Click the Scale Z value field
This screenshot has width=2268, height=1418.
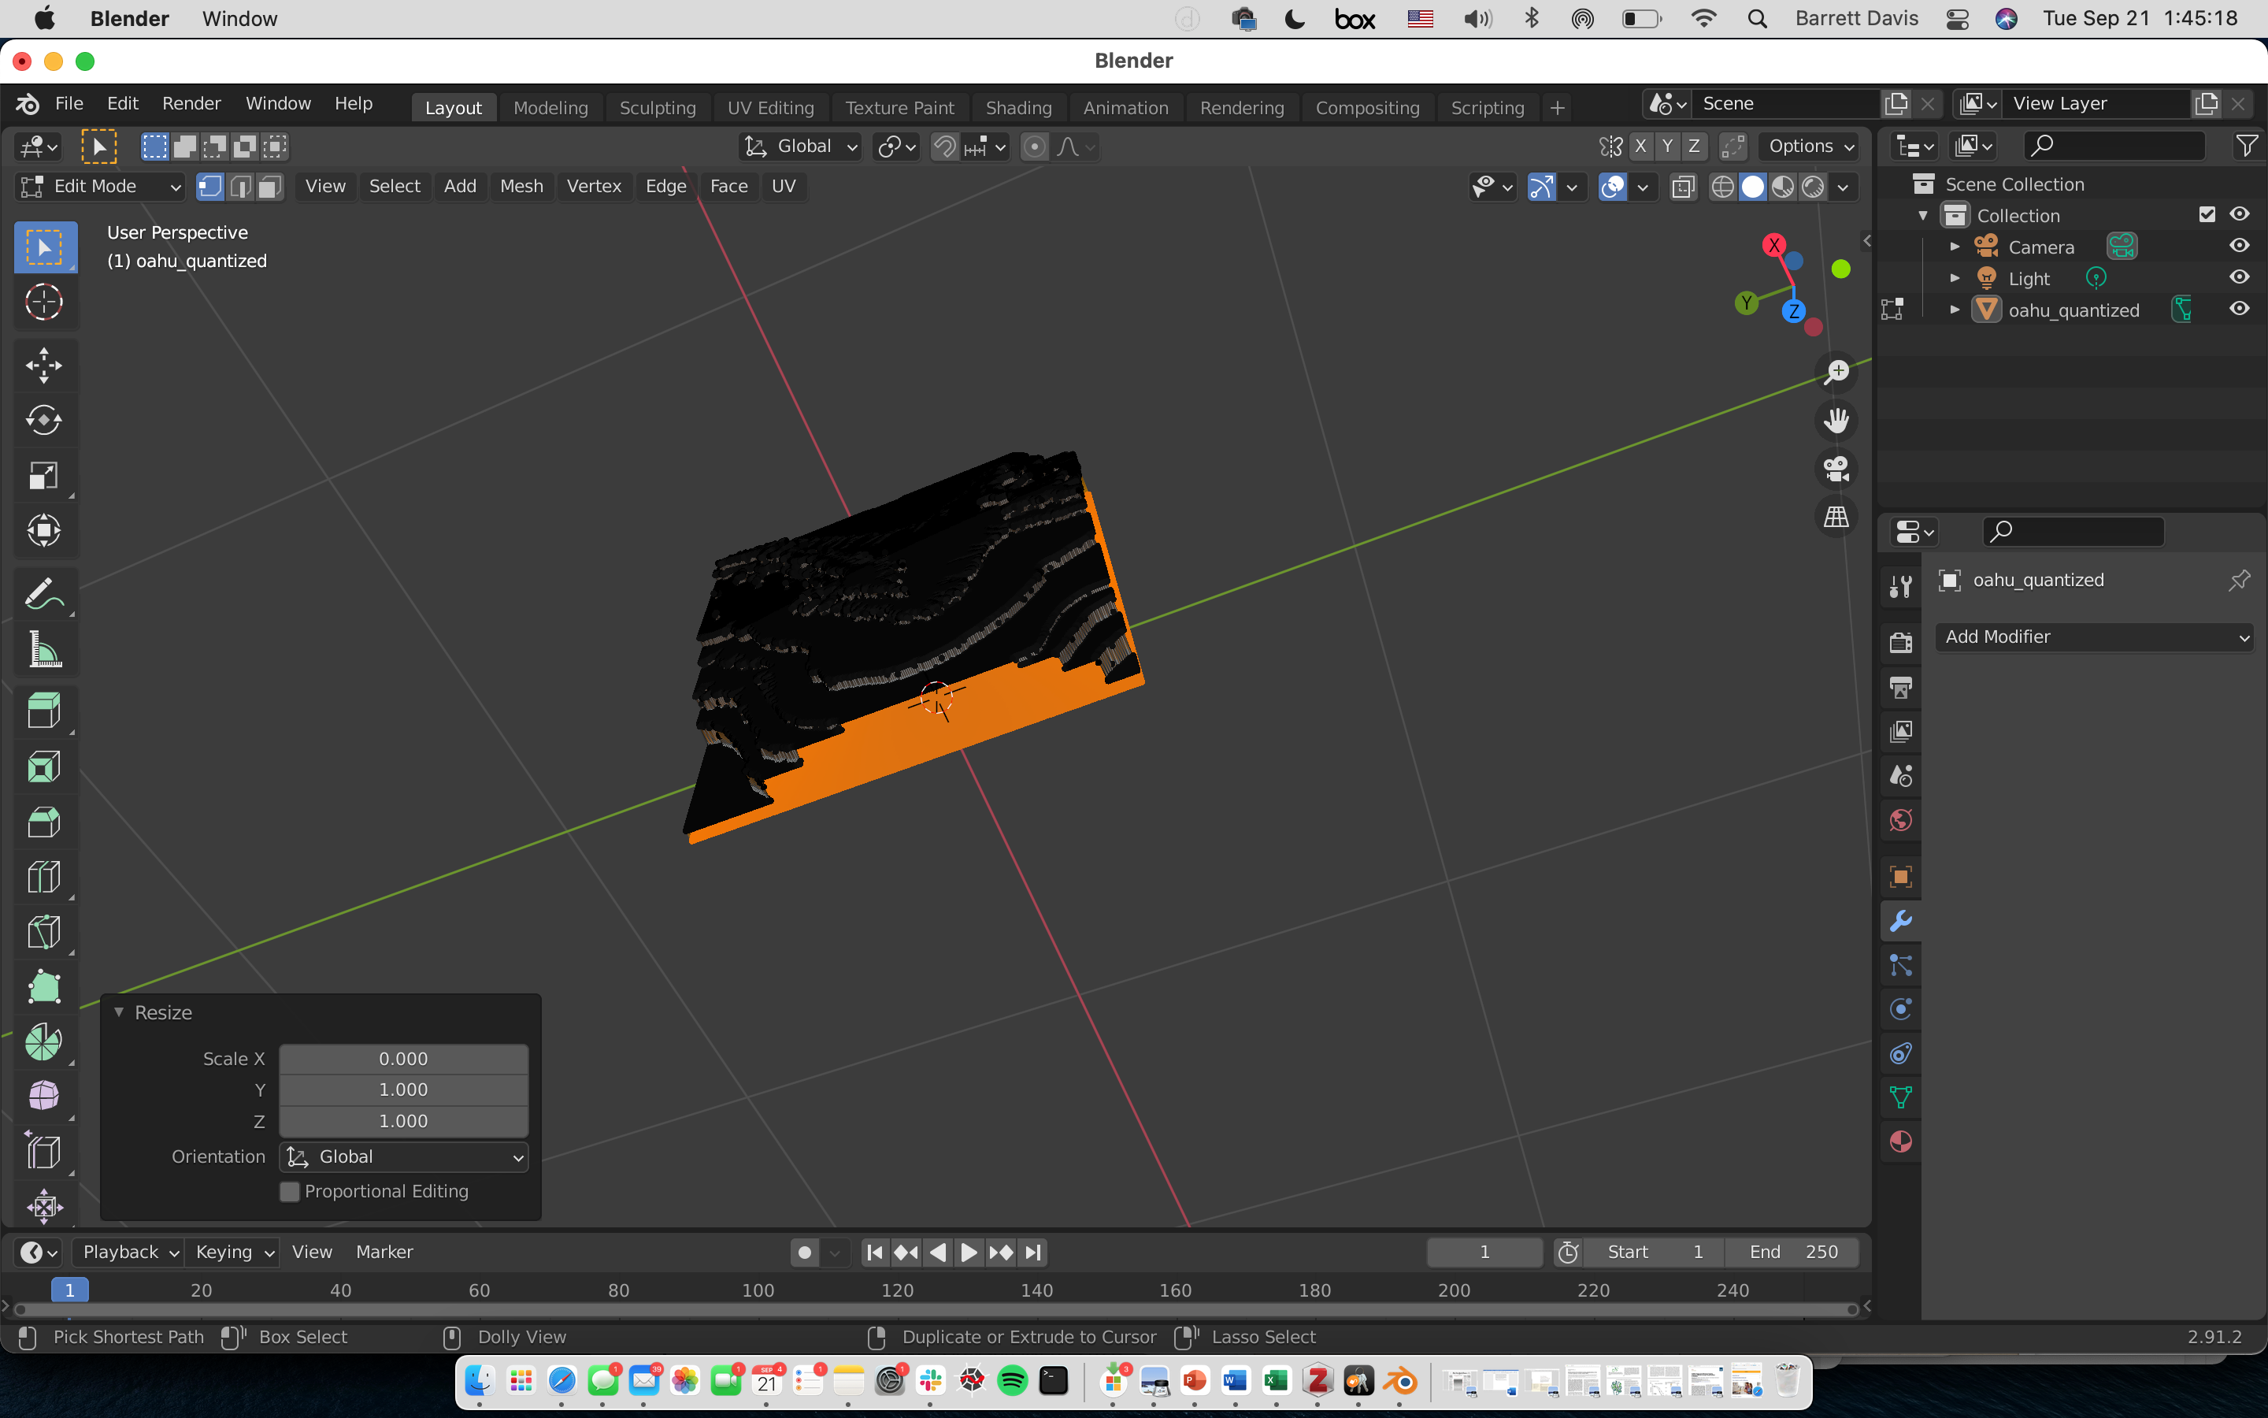[x=404, y=1122]
